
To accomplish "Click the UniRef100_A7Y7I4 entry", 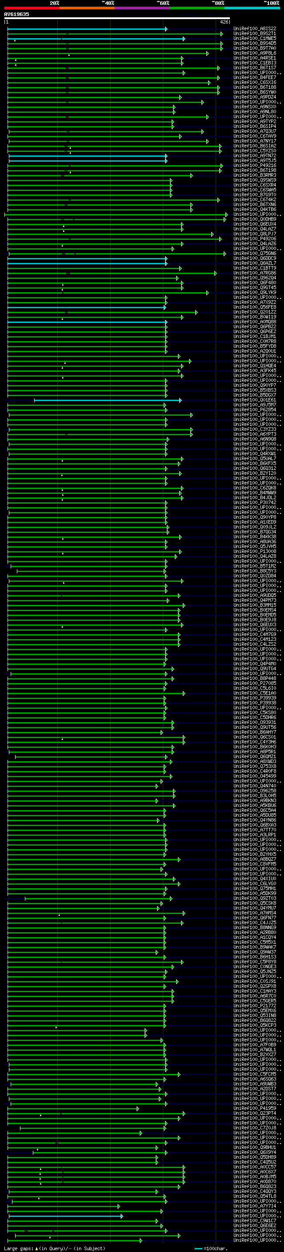I will click(x=255, y=1206).
